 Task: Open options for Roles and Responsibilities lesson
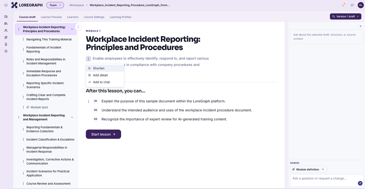click(x=23, y=61)
